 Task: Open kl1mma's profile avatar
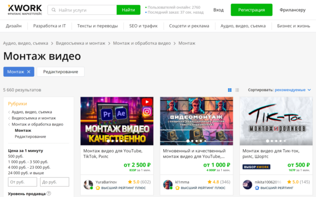(167, 185)
